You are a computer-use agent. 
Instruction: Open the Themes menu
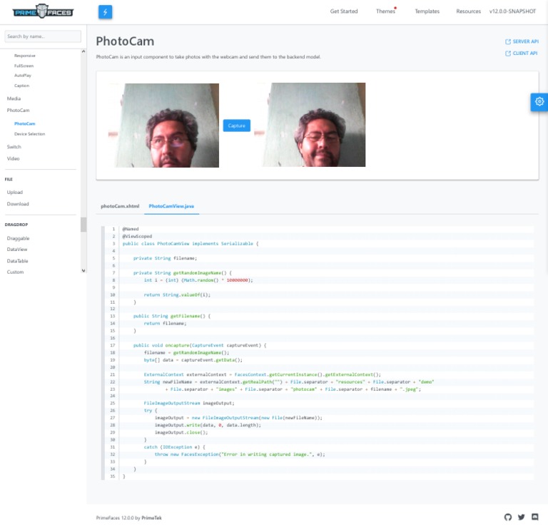click(385, 11)
